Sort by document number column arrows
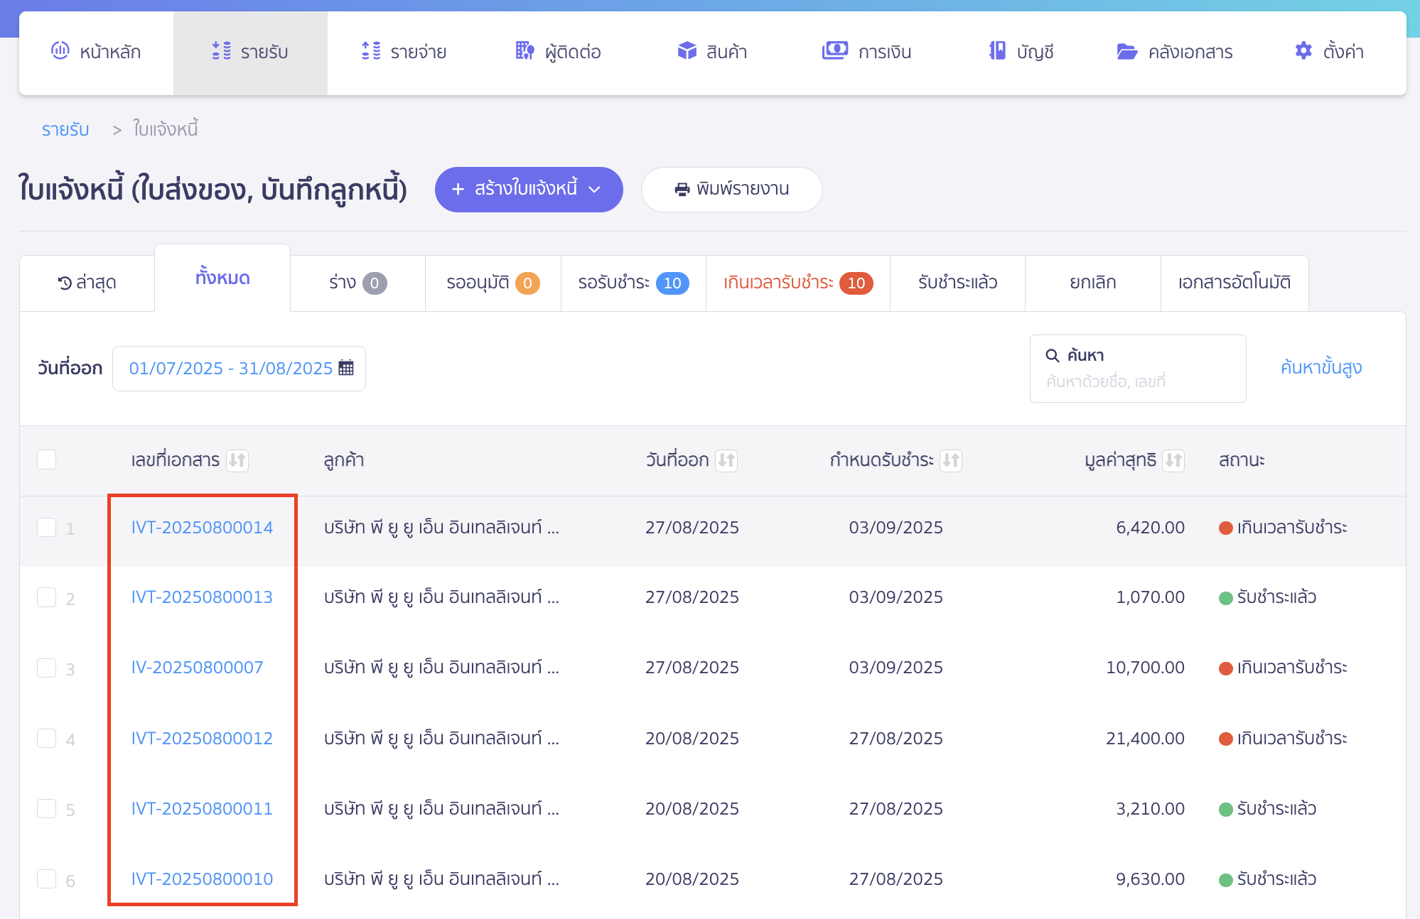Screen dimensions: 1420x919 (237, 460)
